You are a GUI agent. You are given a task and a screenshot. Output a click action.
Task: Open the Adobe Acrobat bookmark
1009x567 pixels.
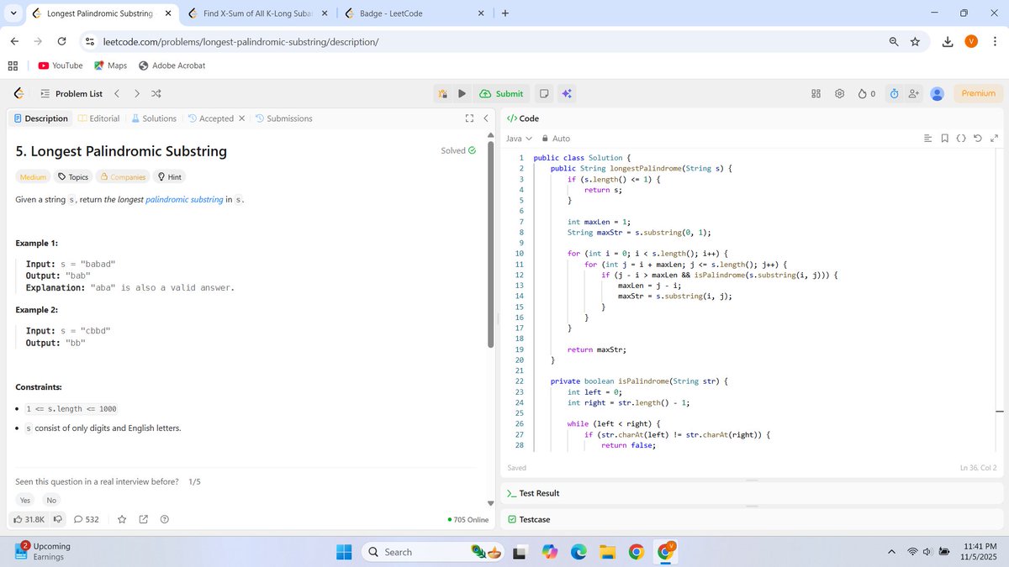point(172,66)
